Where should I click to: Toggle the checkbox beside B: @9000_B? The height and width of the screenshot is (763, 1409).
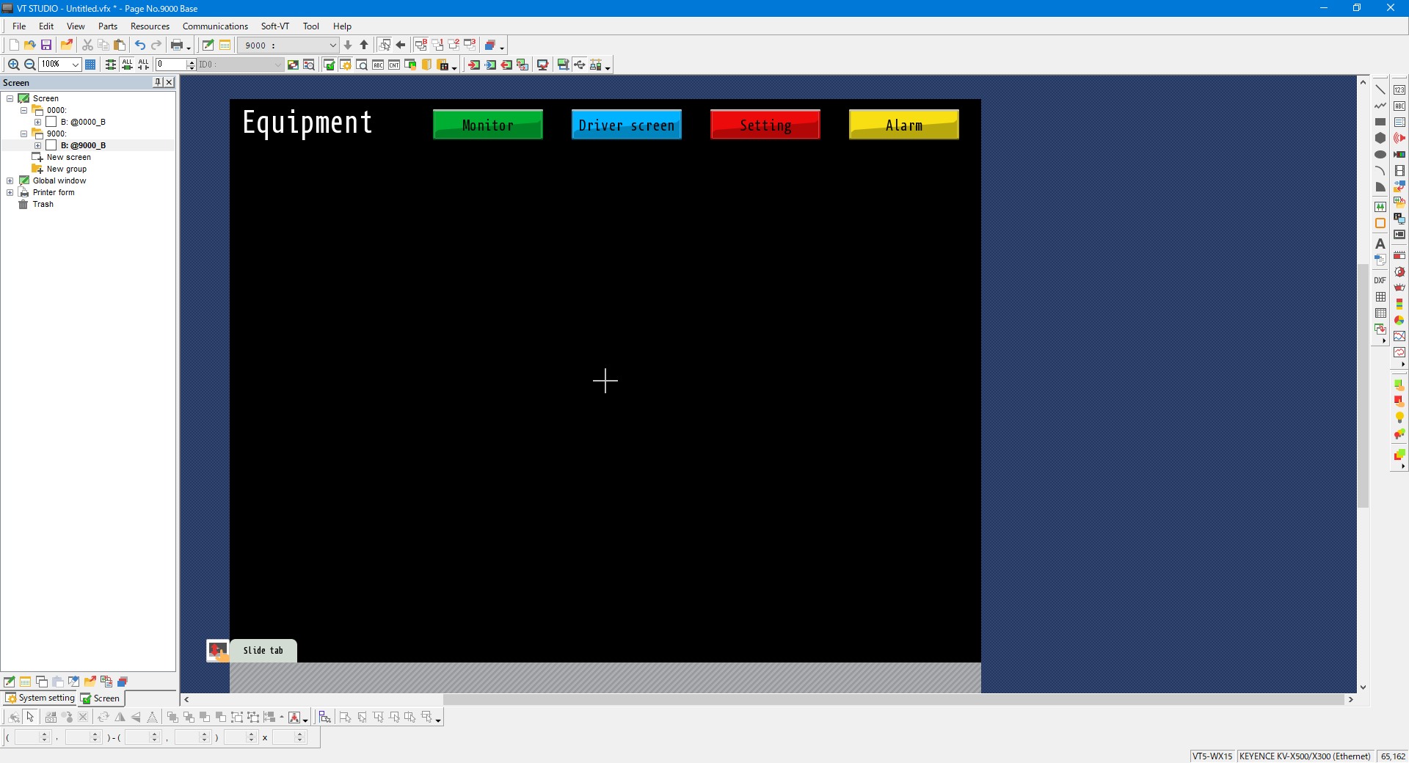[x=51, y=145]
